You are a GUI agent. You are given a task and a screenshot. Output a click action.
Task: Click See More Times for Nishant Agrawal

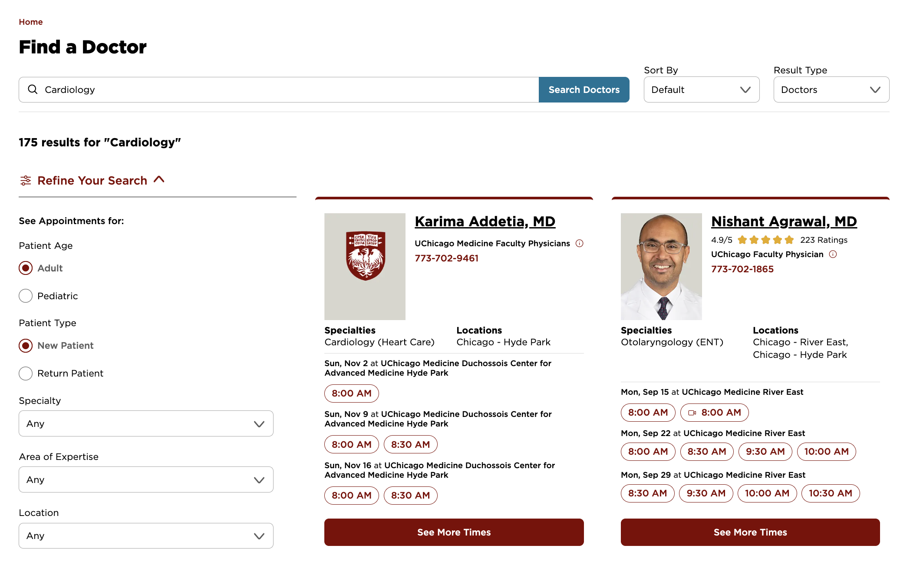tap(750, 532)
